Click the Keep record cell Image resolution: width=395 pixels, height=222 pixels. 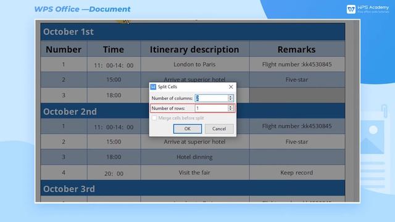(x=297, y=173)
